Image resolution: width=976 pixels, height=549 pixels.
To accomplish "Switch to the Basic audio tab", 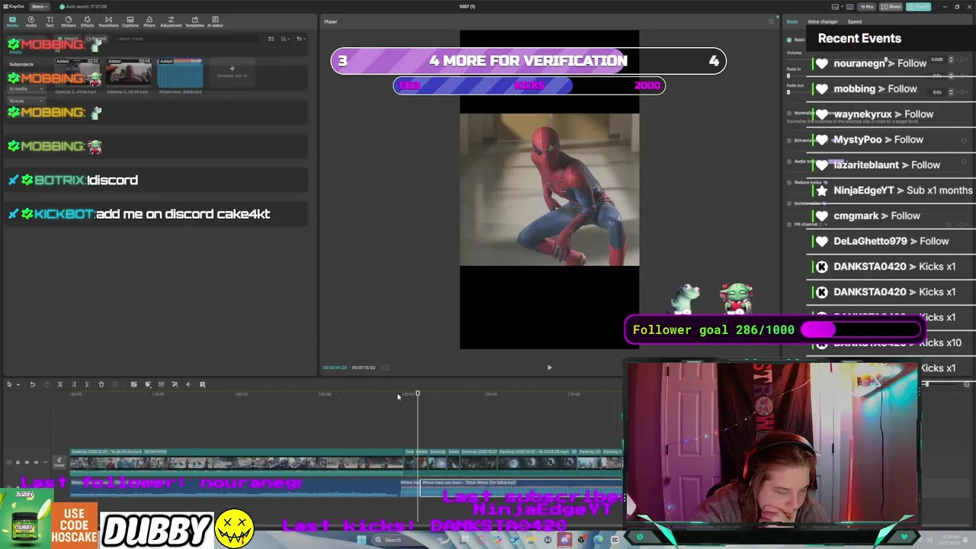I will (792, 21).
